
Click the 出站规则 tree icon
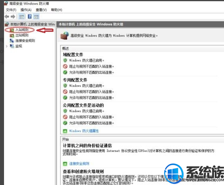pos(12,35)
